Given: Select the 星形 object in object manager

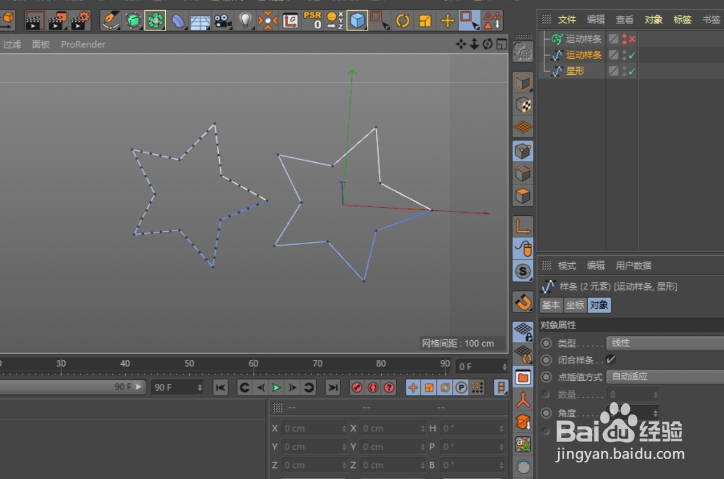Looking at the screenshot, I should pos(575,71).
